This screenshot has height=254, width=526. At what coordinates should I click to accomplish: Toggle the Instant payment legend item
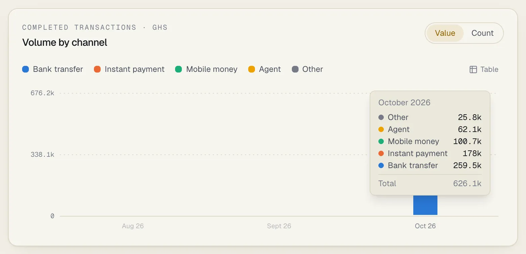pos(129,69)
